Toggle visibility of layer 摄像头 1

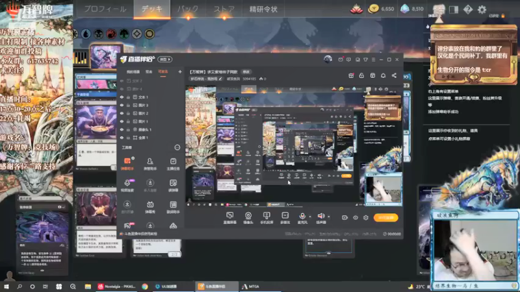coord(122,130)
